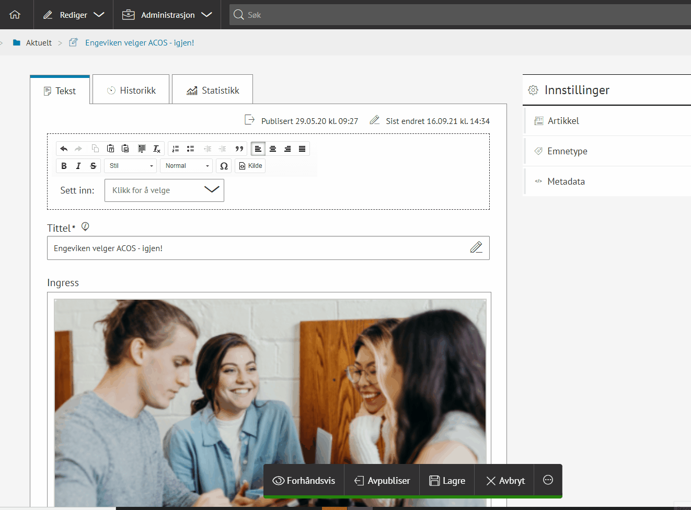
Task: Click the remove formatting icon
Action: (x=156, y=149)
